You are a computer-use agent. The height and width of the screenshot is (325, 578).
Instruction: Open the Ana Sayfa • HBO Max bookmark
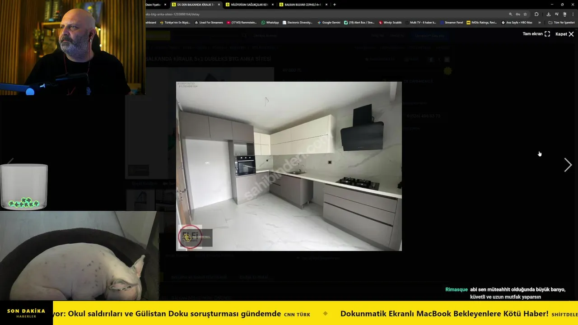click(x=517, y=23)
